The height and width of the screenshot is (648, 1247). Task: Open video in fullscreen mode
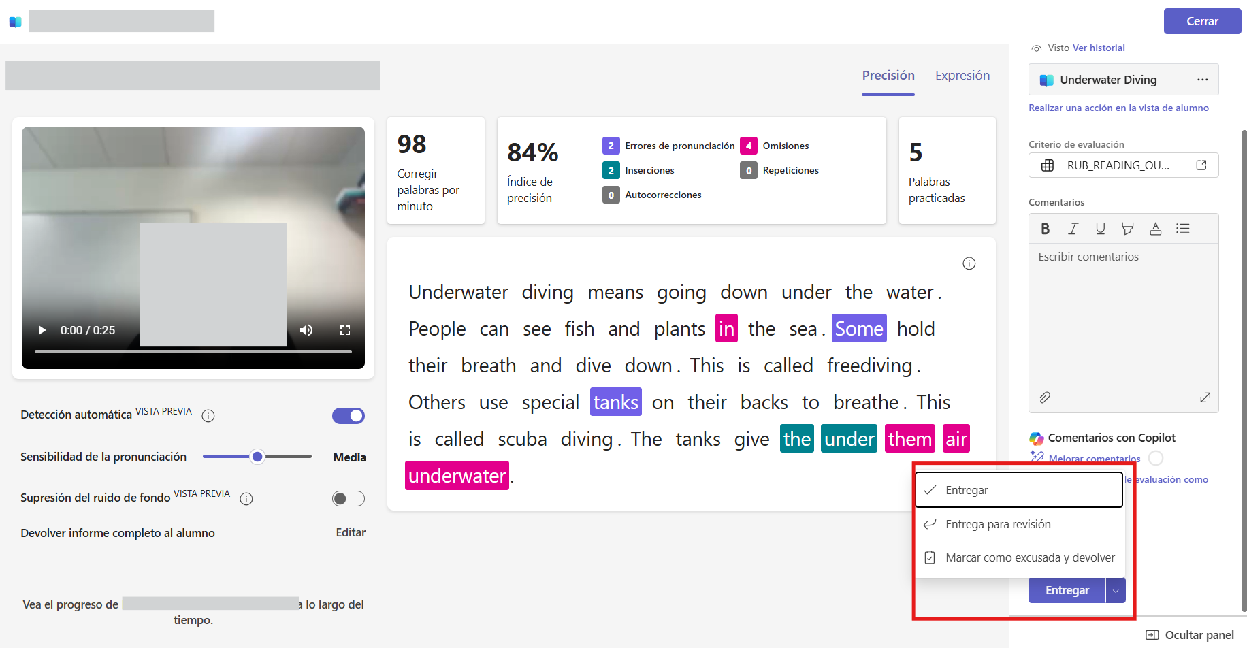(x=345, y=330)
